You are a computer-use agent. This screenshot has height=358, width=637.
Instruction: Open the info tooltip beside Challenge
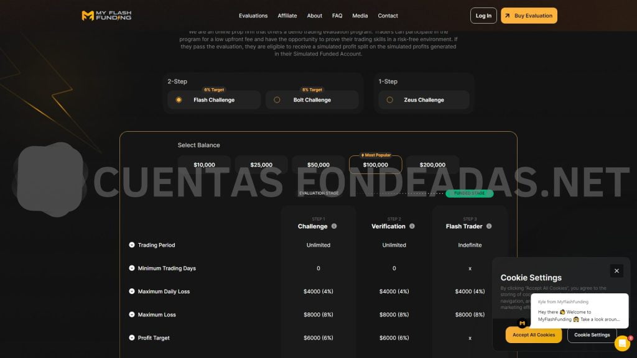[334, 226]
